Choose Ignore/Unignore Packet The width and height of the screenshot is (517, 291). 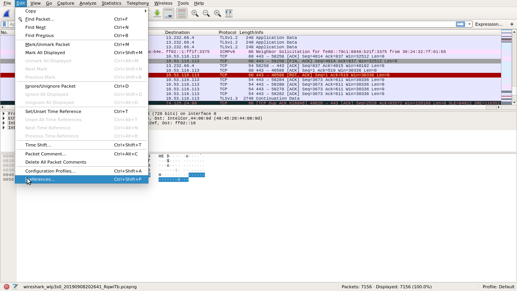pos(81,86)
